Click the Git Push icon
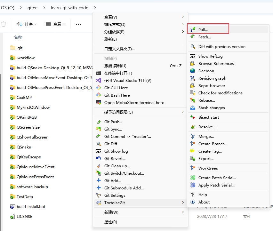 tap(99, 122)
